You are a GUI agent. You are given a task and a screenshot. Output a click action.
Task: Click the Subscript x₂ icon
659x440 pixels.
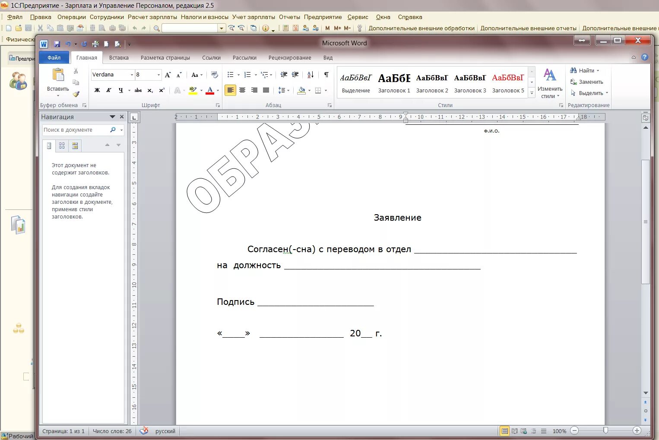pos(150,90)
